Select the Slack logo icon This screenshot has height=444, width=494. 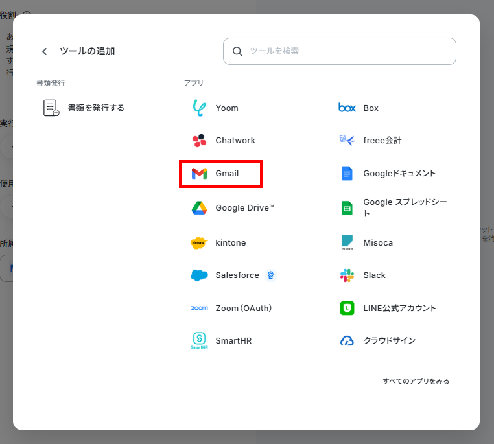[x=347, y=275]
